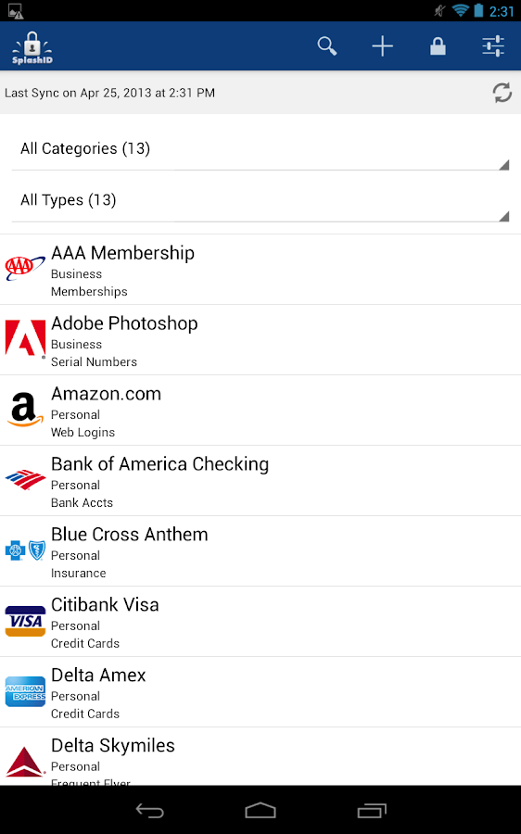Tap the sync refresh icon

pyautogui.click(x=502, y=93)
